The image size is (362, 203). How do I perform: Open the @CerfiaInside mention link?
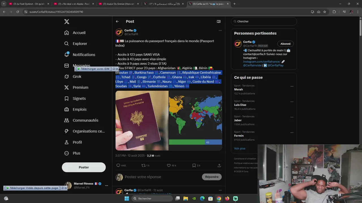[252, 65]
